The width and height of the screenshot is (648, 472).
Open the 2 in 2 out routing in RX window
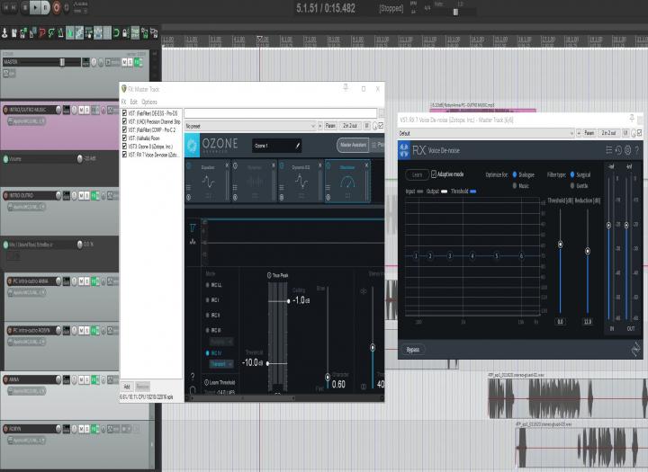coord(608,133)
